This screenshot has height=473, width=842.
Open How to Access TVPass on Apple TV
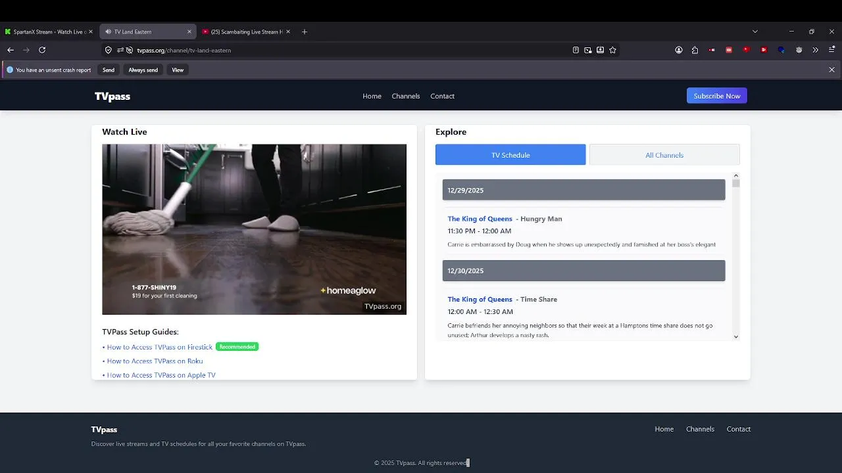[x=161, y=375]
